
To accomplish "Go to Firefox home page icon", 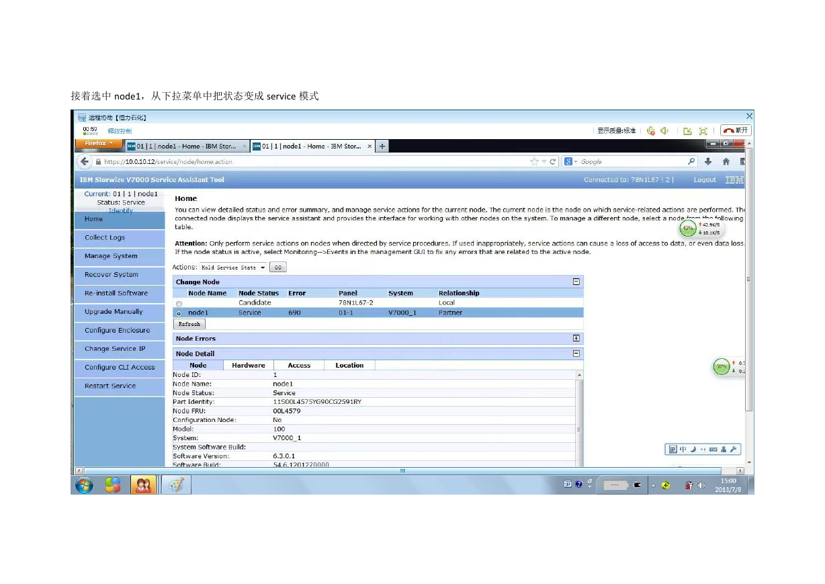I will point(726,161).
